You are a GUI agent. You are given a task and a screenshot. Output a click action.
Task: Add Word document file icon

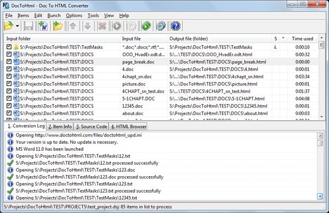pos(43,26)
